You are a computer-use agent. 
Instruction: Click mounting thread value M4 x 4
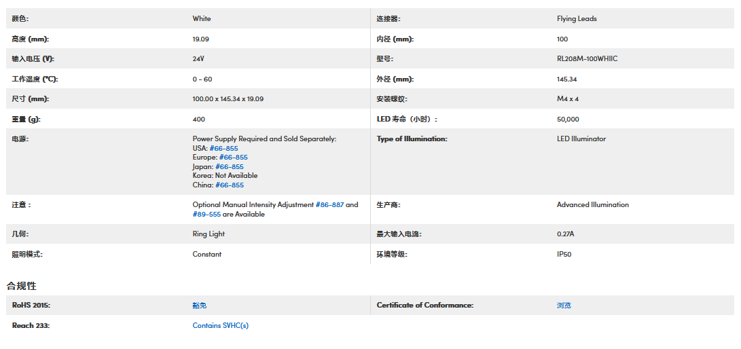click(x=568, y=99)
